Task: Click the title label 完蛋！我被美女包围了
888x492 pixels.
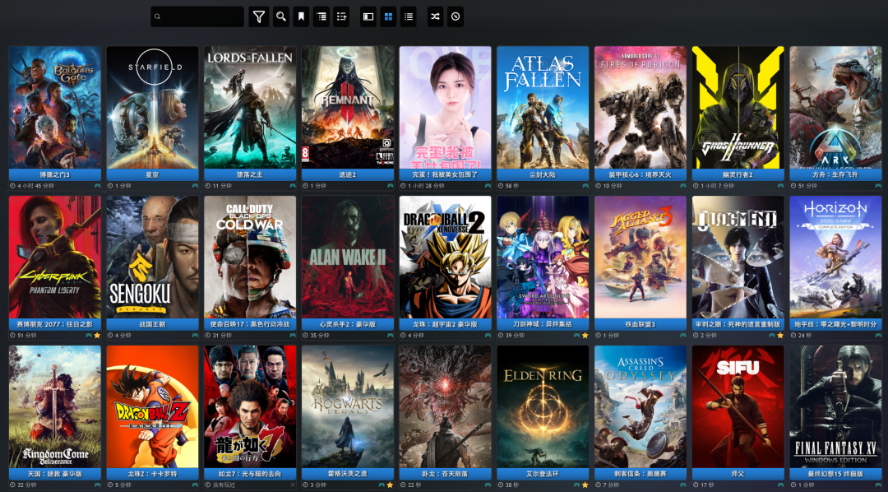Action: 445,175
